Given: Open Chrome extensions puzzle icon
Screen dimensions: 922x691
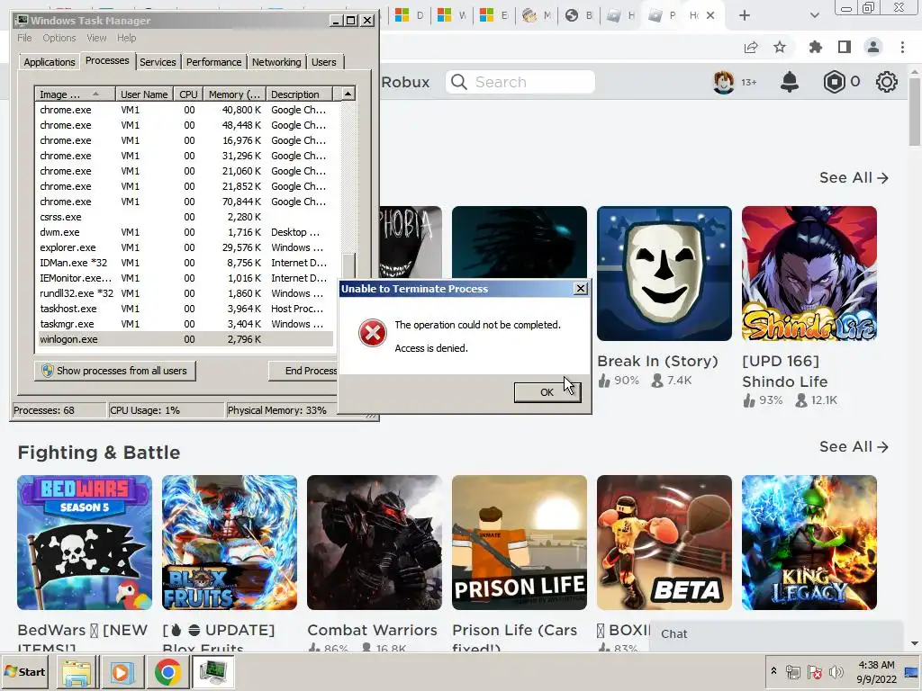Looking at the screenshot, I should (x=815, y=47).
